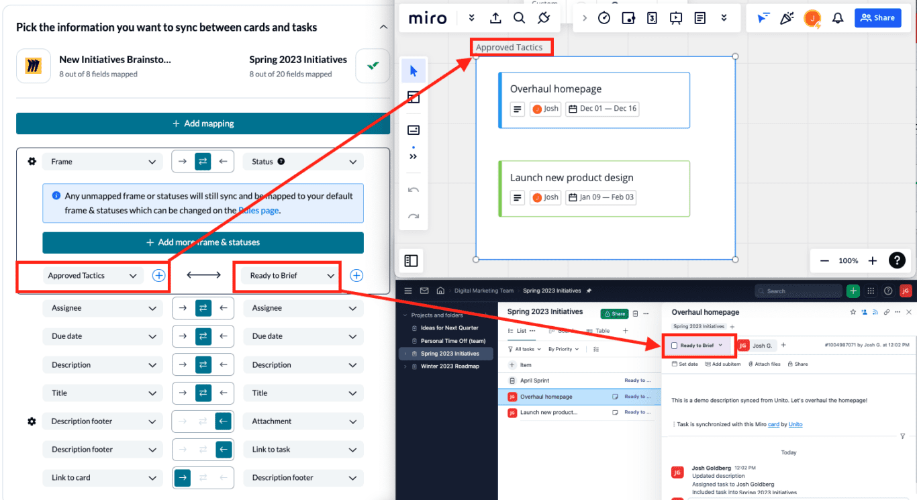Switch to Wrike Table view tab
The height and width of the screenshot is (500, 917).
[x=598, y=331]
